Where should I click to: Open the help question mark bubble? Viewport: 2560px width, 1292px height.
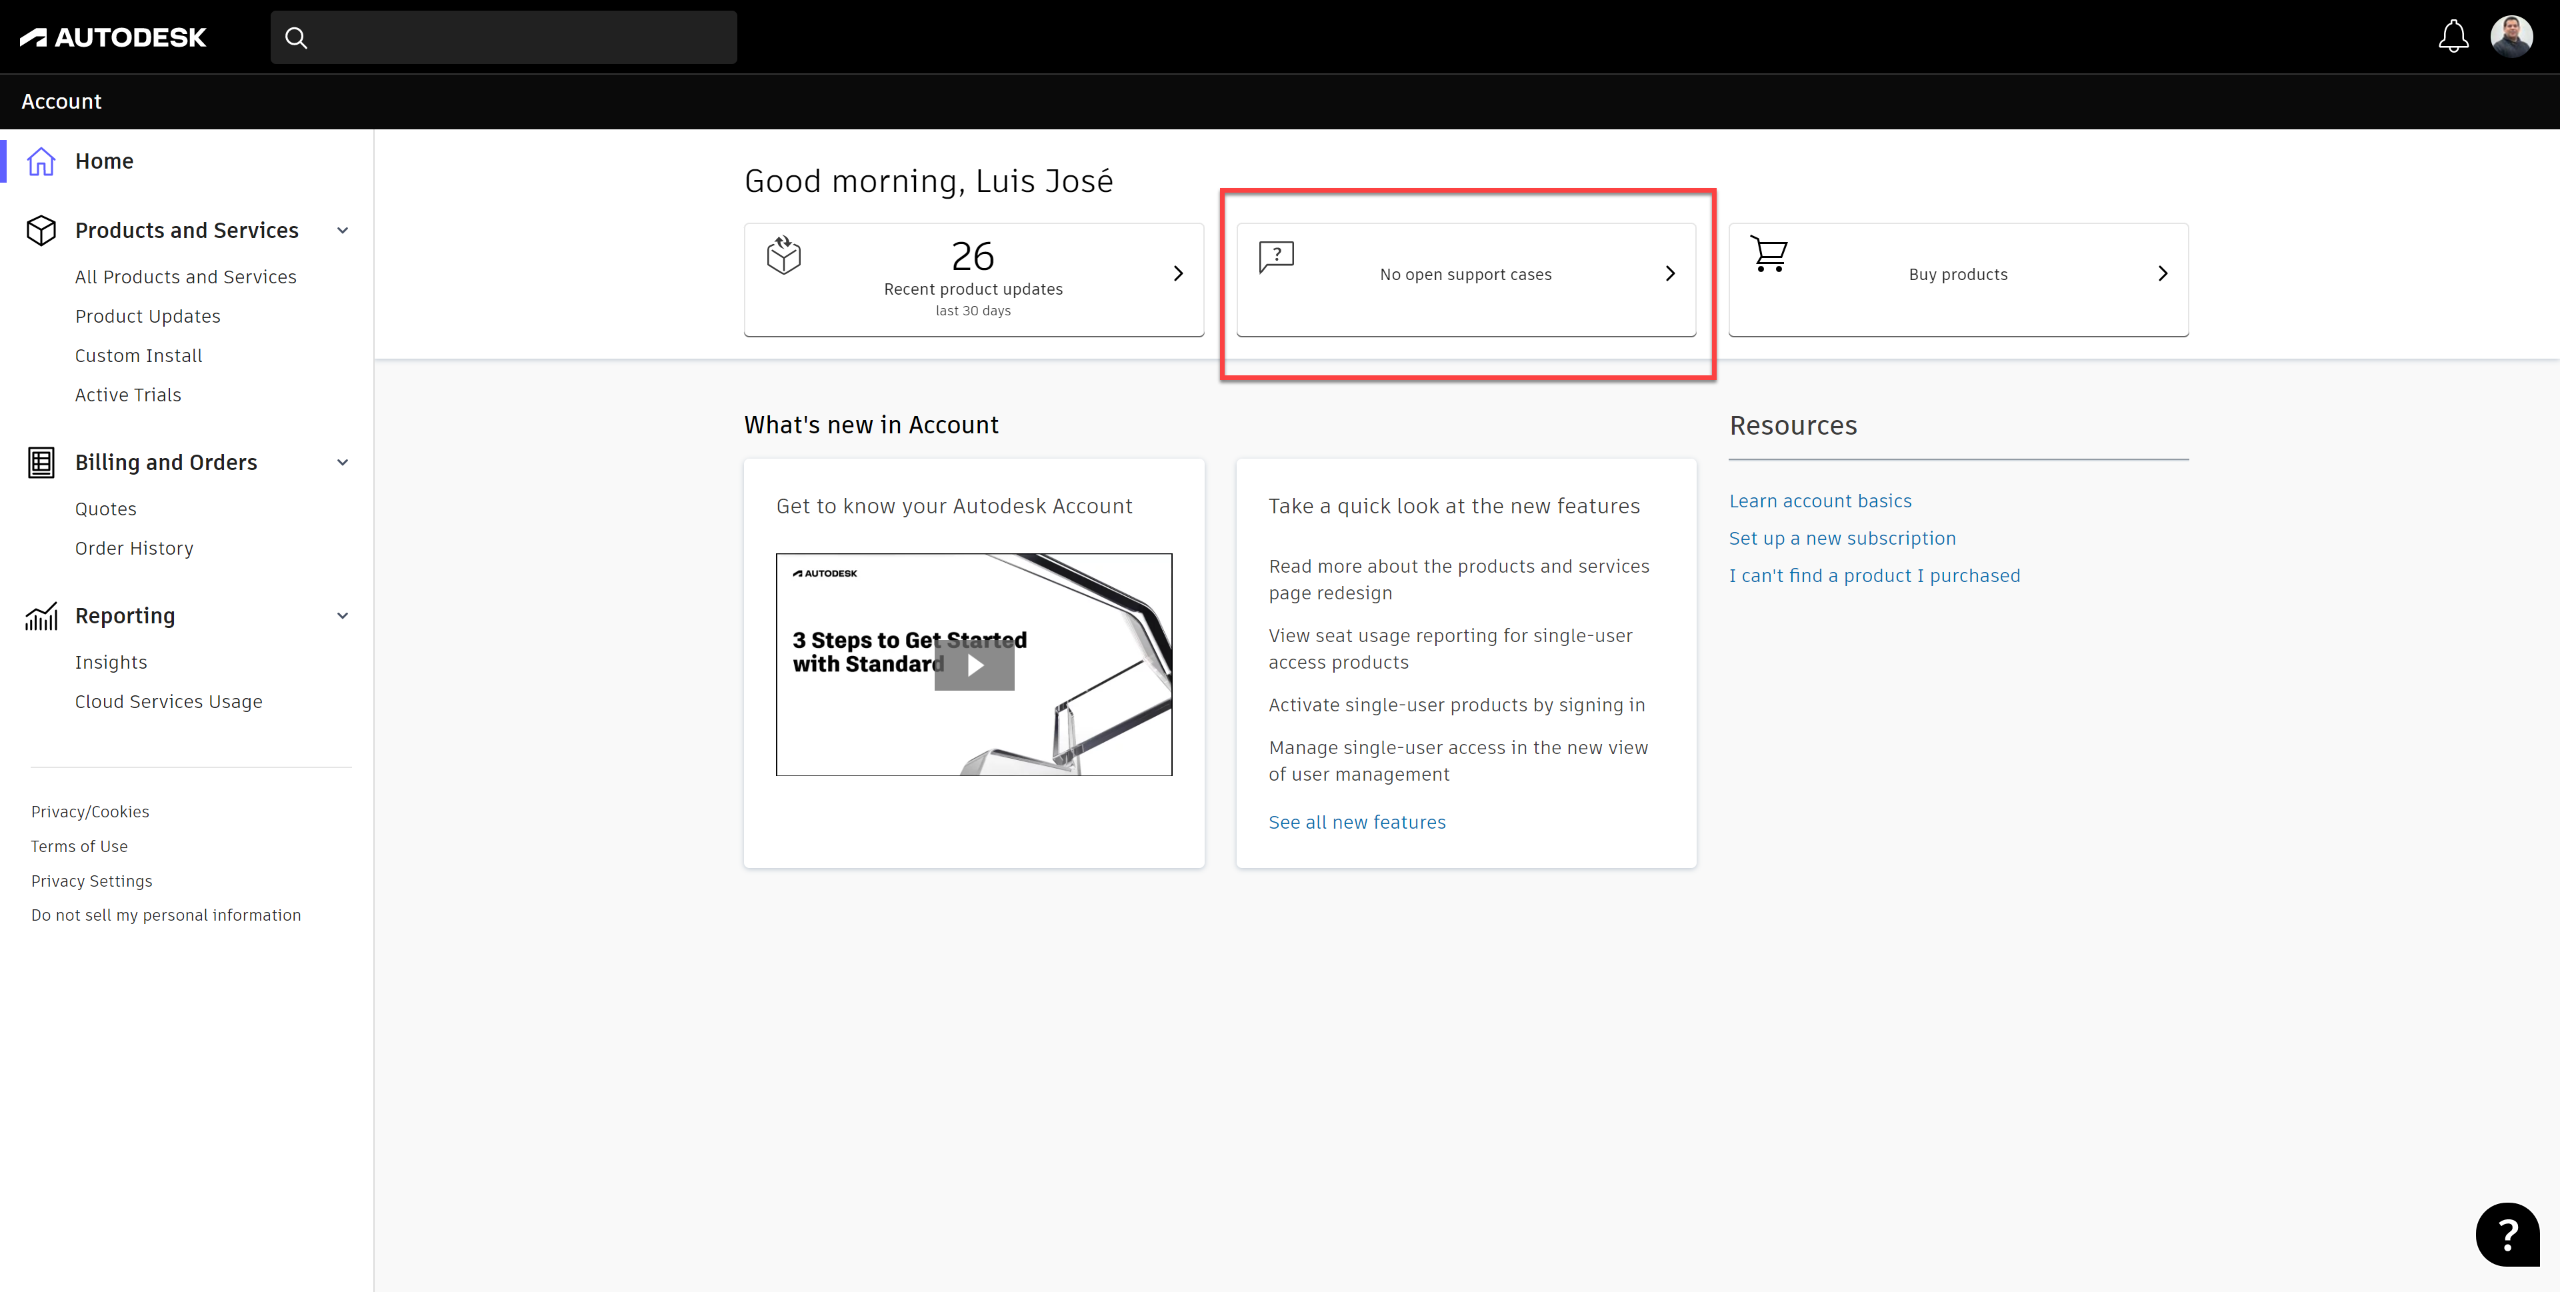pos(2507,1235)
